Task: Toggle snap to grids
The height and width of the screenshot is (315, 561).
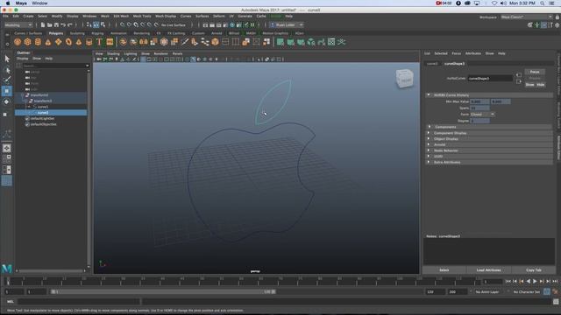Action: click(123, 25)
